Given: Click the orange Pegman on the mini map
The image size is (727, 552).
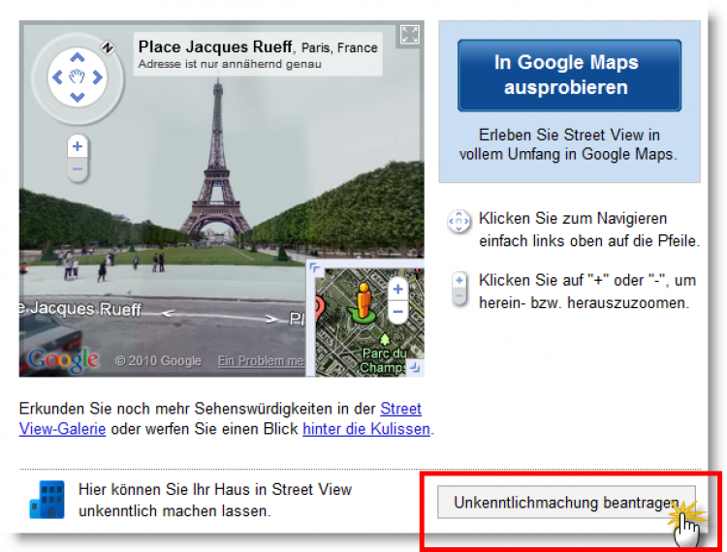Looking at the screenshot, I should (363, 300).
